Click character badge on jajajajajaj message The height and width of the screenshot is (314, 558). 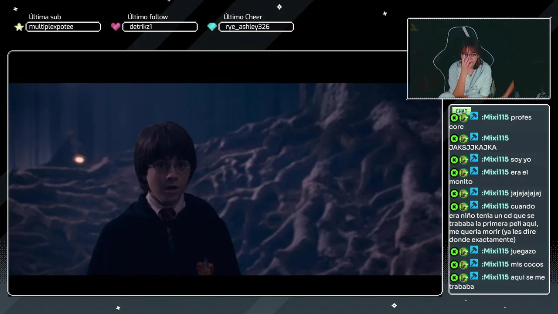(464, 194)
